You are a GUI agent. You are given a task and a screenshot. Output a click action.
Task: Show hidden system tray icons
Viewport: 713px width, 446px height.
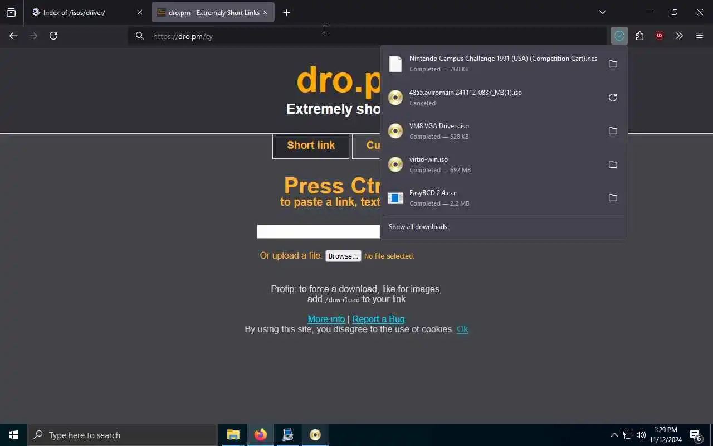coord(614,435)
